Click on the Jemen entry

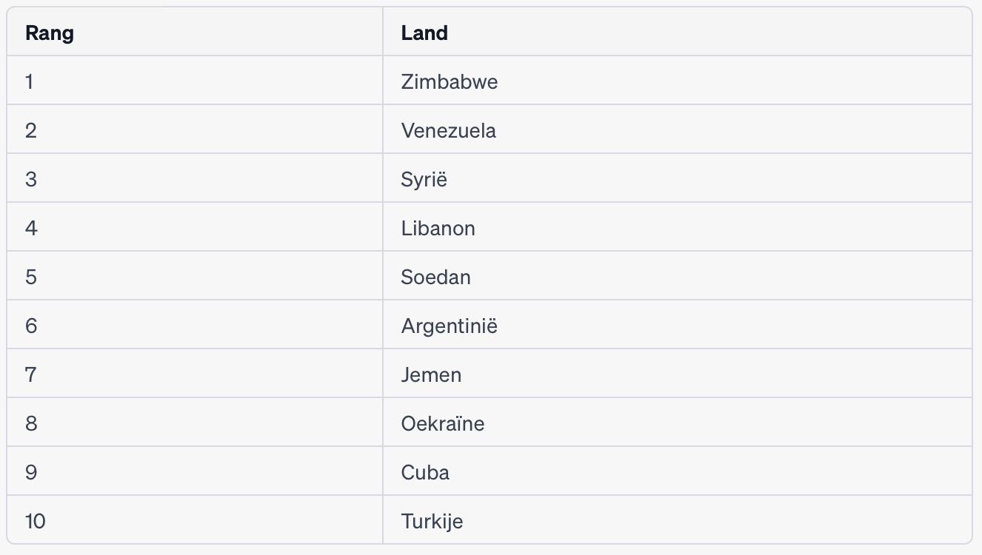click(x=431, y=374)
